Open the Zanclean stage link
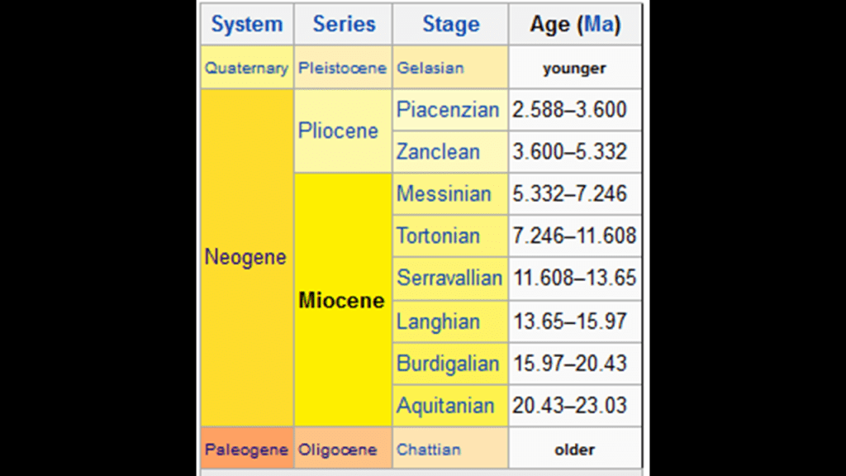Viewport: 846px width, 476px height. (438, 152)
